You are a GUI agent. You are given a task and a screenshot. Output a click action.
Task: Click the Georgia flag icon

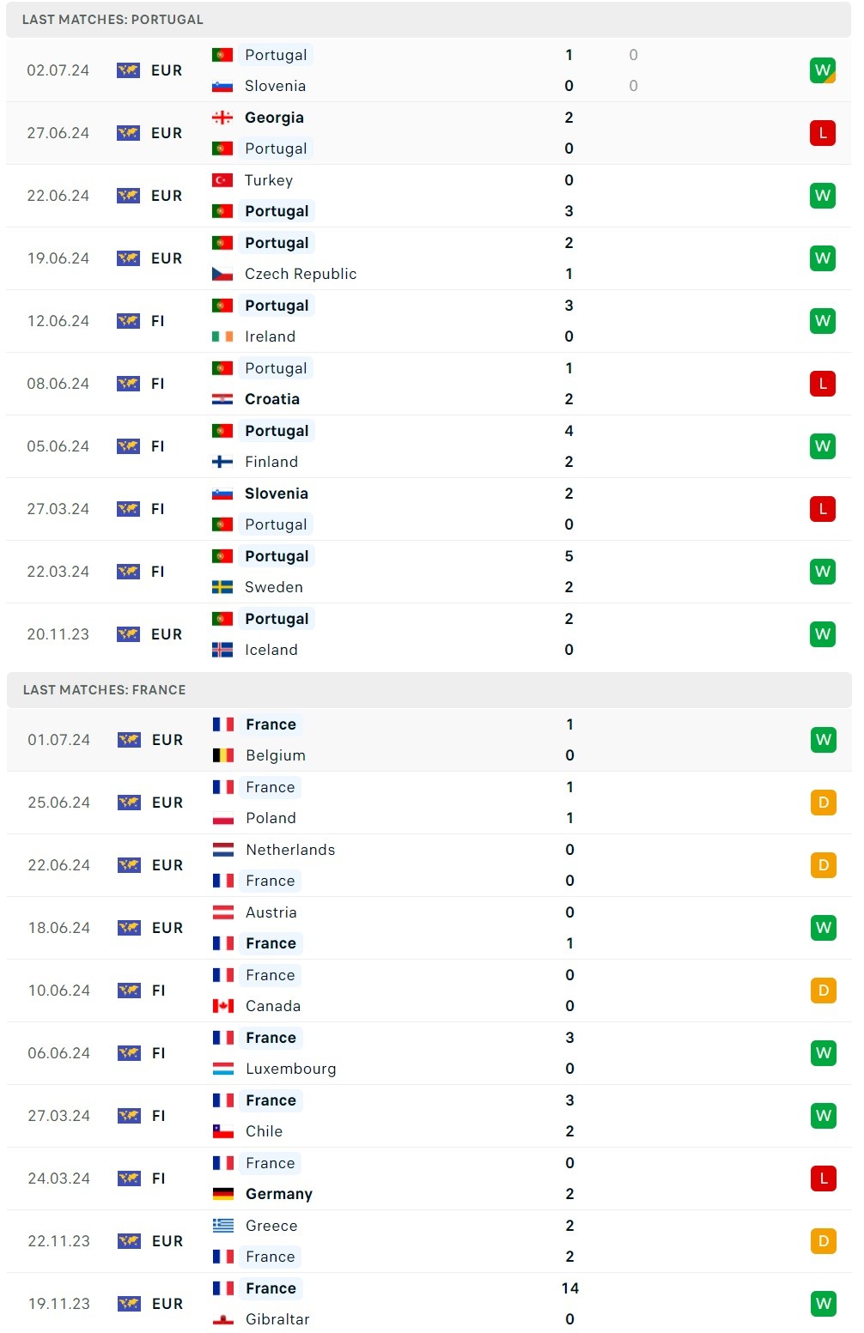[222, 118]
